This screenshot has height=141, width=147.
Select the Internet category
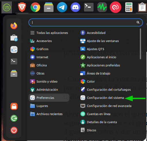[x=49, y=57]
